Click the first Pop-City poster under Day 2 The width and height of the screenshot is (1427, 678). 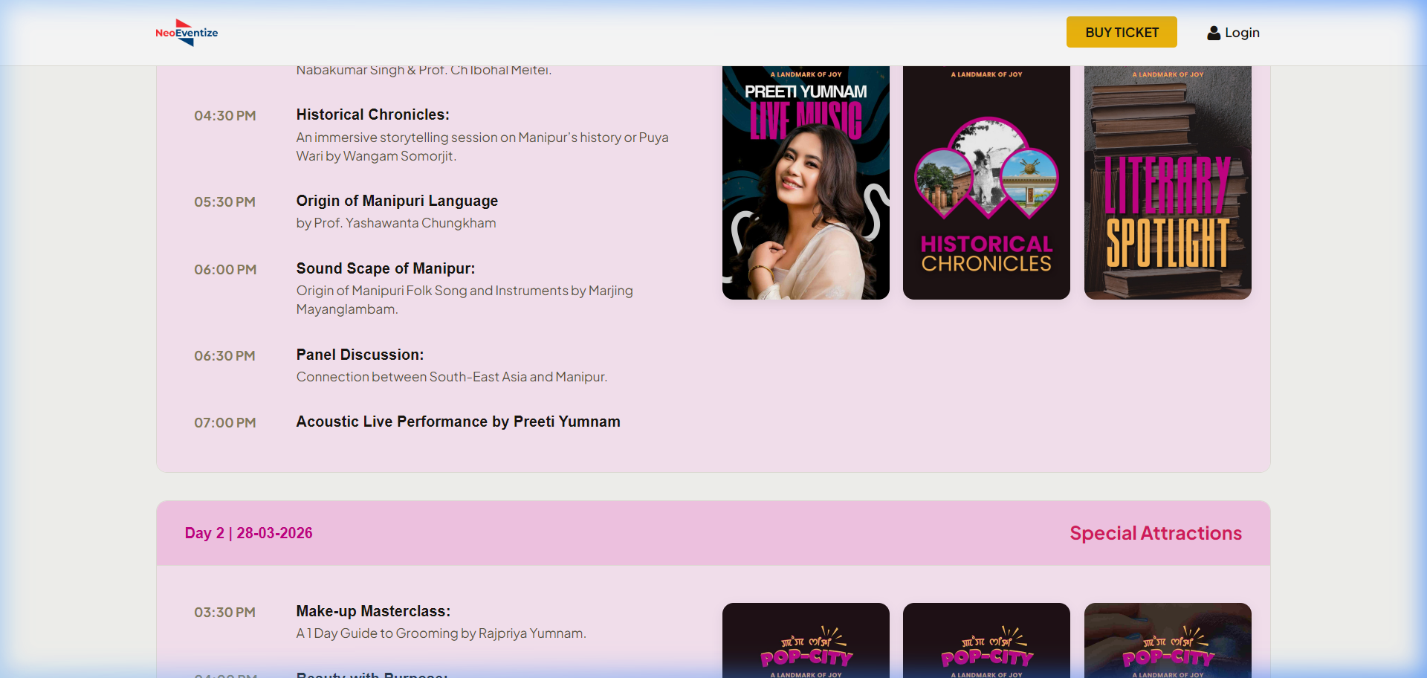tap(806, 640)
